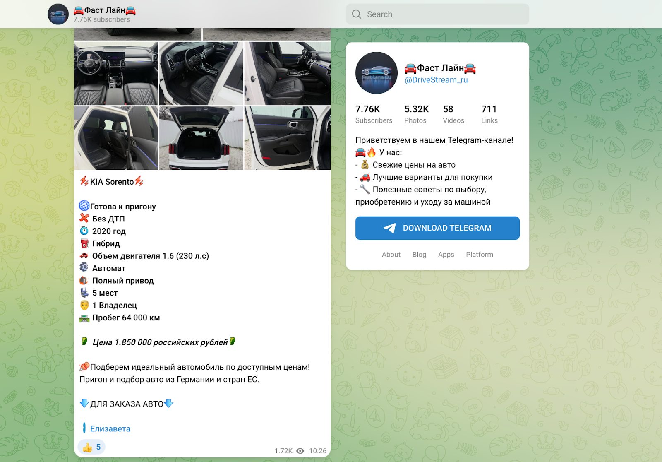
Task: Type in the Search field
Action: pyautogui.click(x=437, y=14)
